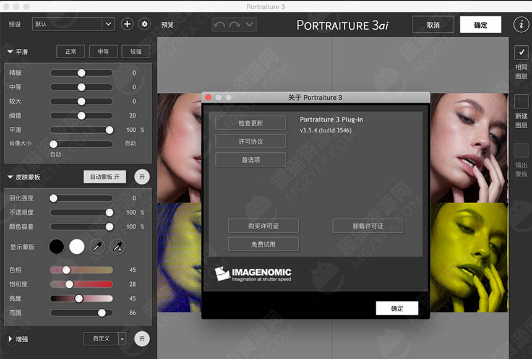Click the original portrait preview on right
The image size is (532, 359).
pyautogui.click(x=470, y=148)
